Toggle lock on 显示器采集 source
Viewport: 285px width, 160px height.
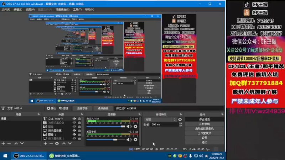pos(79,130)
